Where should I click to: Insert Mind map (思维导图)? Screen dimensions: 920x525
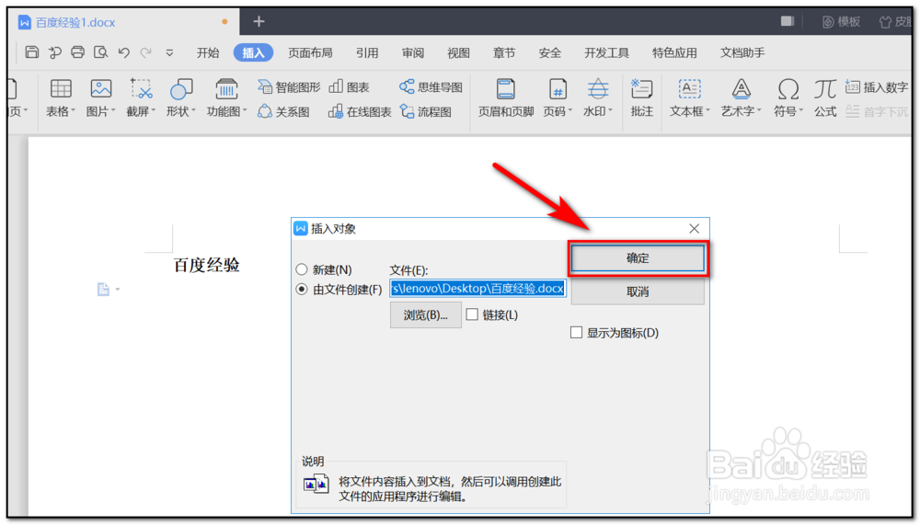[431, 87]
